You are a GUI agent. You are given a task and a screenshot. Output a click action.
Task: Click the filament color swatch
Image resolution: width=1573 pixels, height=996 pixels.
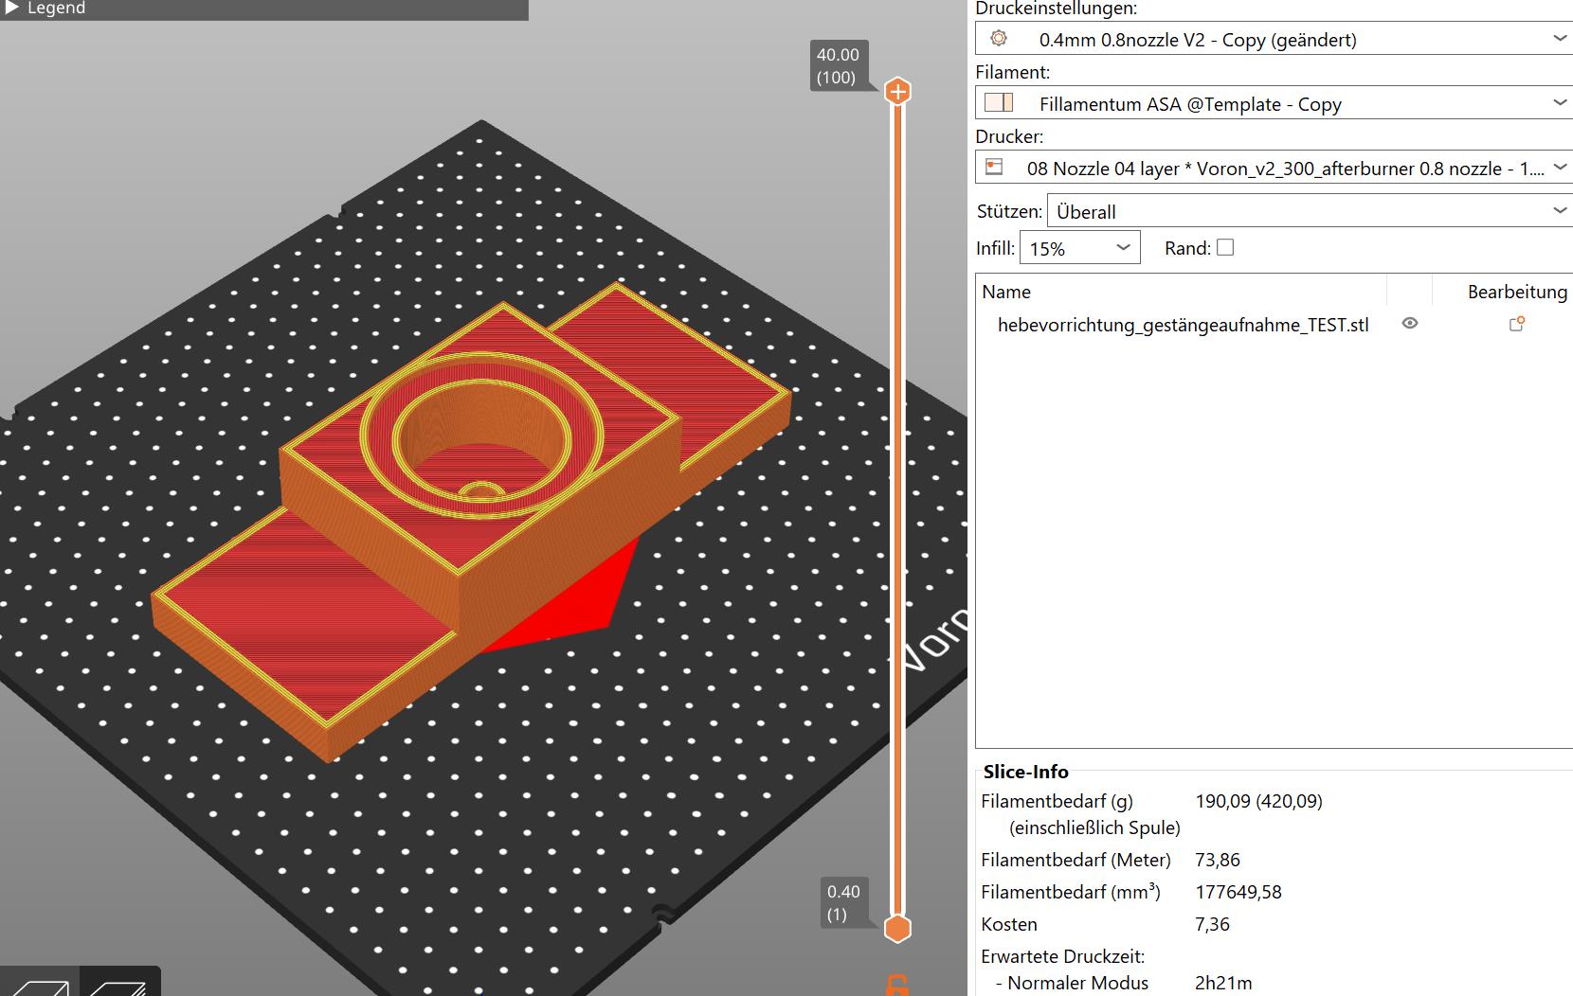pos(999,103)
